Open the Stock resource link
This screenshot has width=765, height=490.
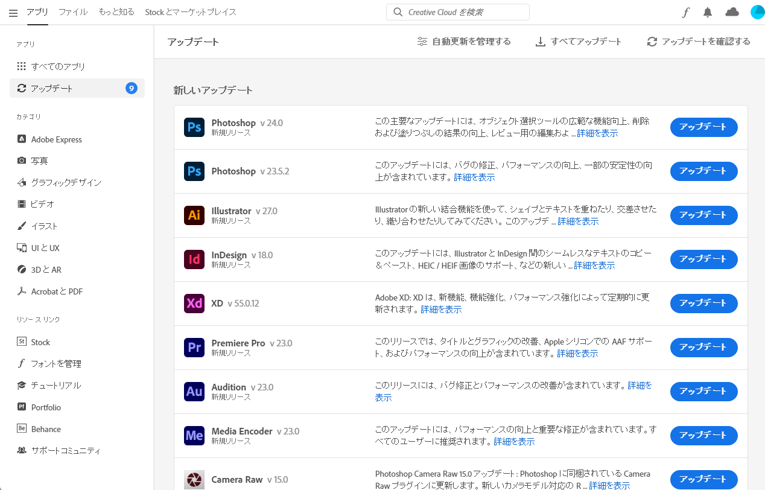77,342
